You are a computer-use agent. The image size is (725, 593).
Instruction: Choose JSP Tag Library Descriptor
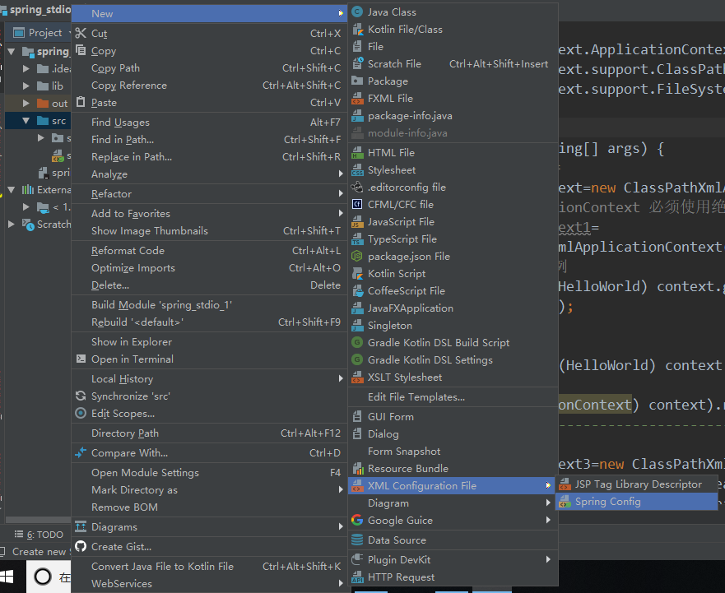click(637, 484)
